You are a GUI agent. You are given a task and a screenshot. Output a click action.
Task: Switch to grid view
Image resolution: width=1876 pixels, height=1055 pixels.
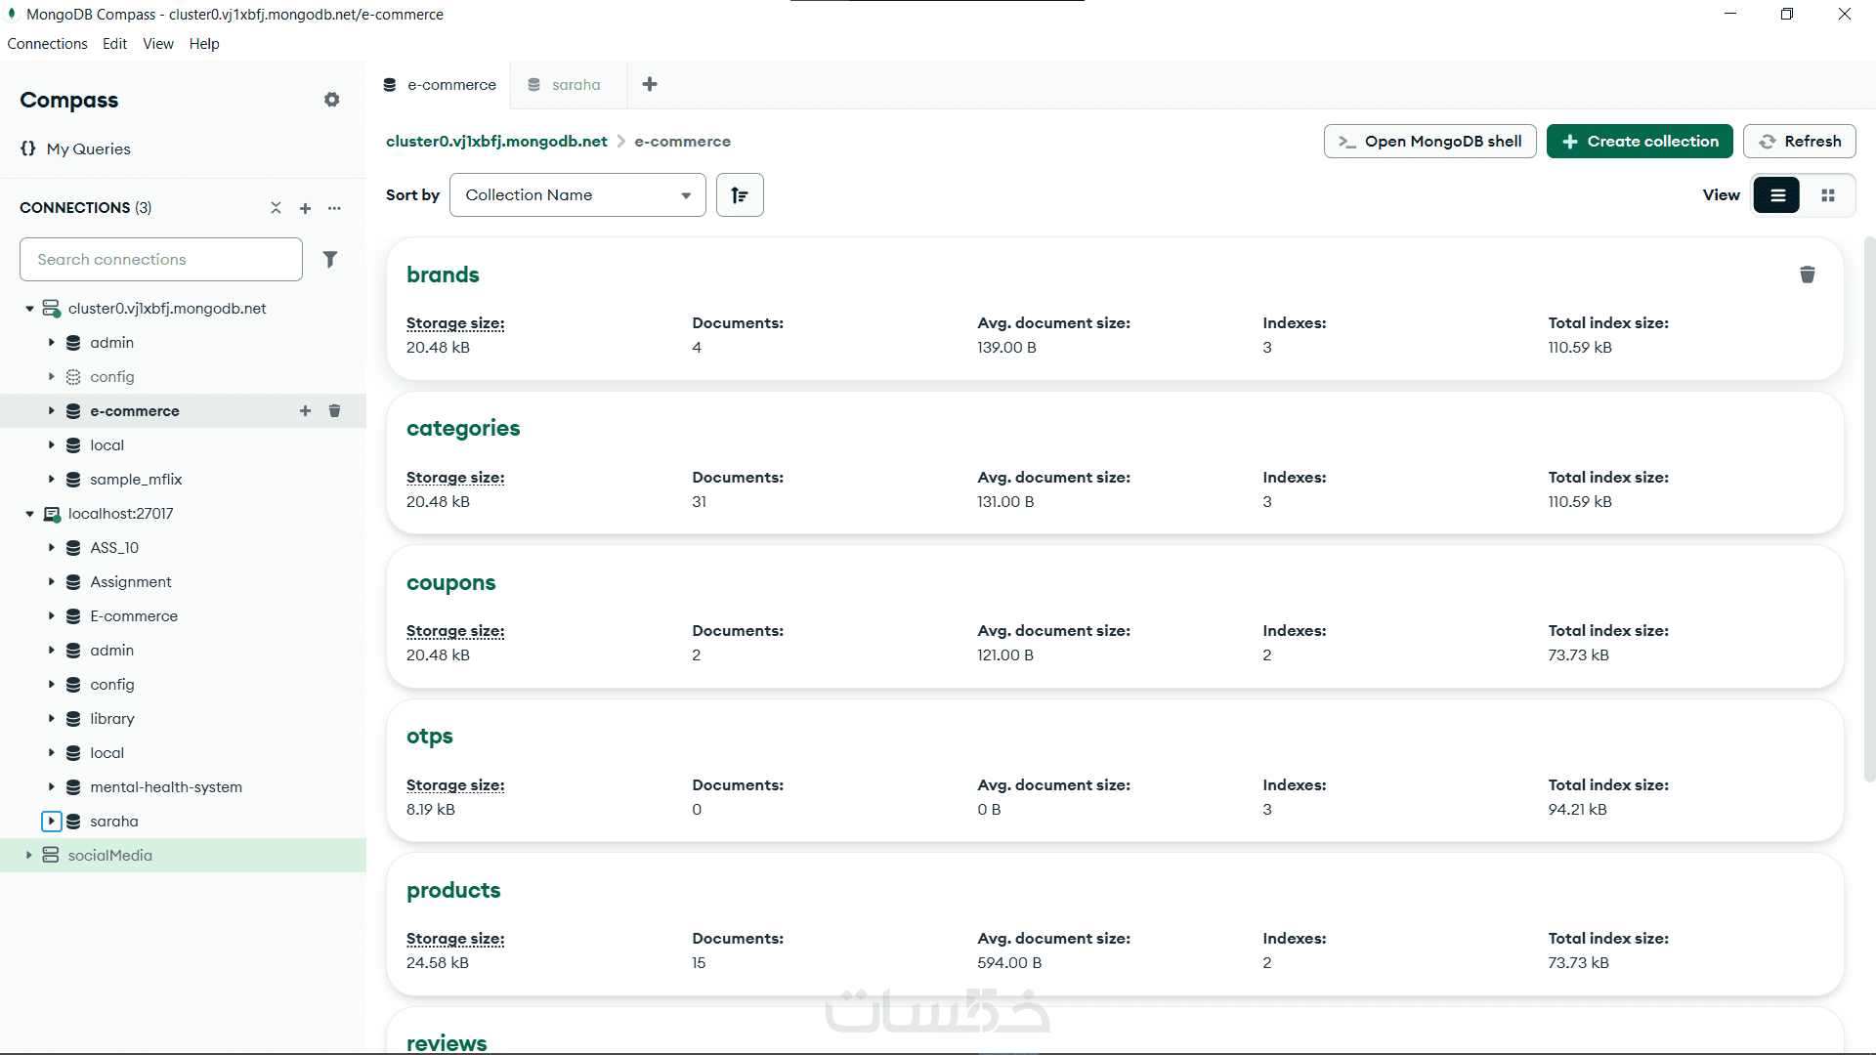[1827, 195]
